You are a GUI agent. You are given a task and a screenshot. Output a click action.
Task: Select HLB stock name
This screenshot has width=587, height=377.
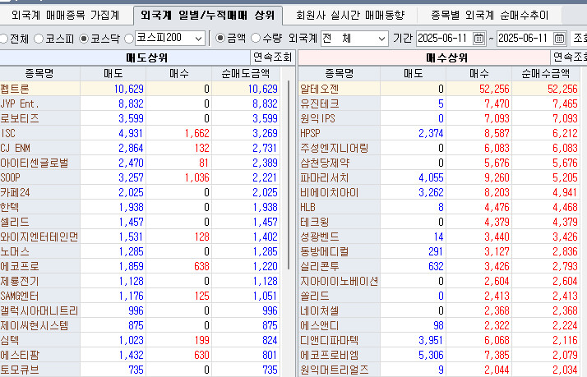[307, 207]
